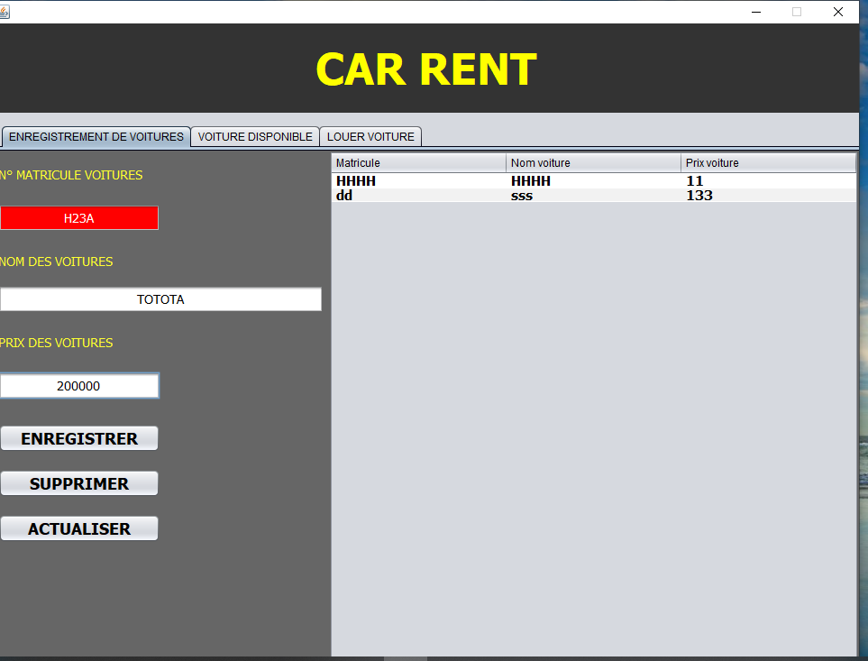Focus the car name field showing TOTOTA

pos(160,299)
